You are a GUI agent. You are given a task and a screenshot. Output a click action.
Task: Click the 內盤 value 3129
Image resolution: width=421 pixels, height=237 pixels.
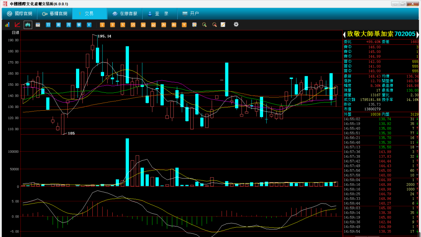coord(414,114)
